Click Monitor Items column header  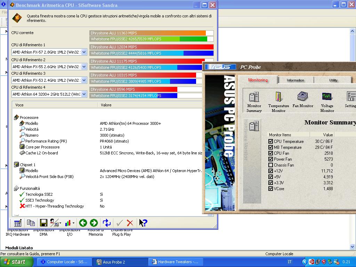pyautogui.click(x=289, y=135)
